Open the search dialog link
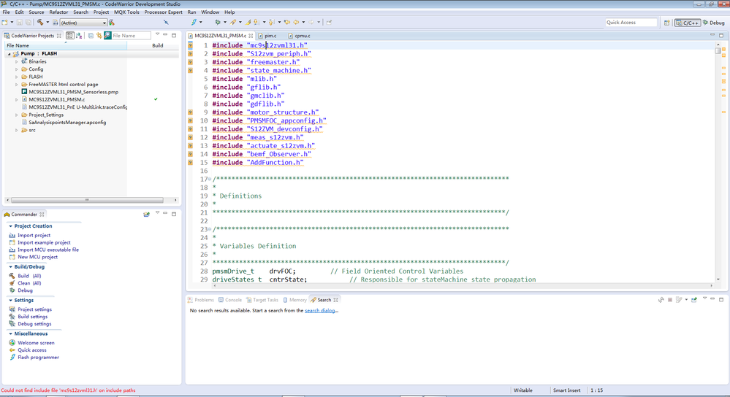Screen dimensions: 730x397 (320, 311)
